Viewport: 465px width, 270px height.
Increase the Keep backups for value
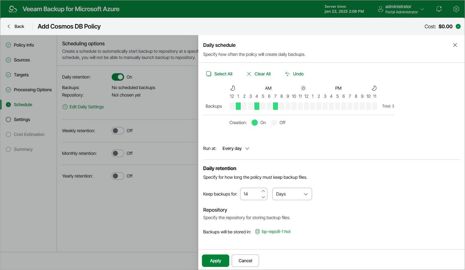pyautogui.click(x=263, y=191)
